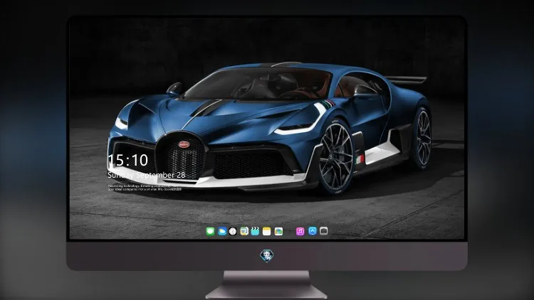
Task: Launch the pink iTunes music app
Action: tap(300, 231)
